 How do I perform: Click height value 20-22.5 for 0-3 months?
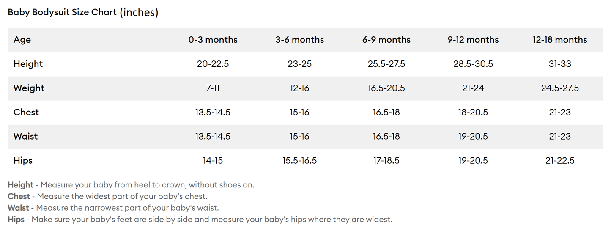click(x=213, y=64)
